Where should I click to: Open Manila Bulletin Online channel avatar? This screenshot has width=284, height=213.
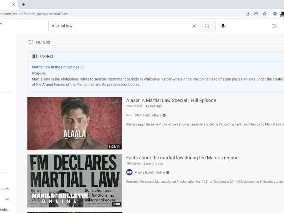[x=129, y=172]
